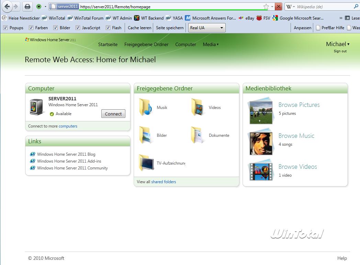Click the Windows Home Server 2011 logo
The width and height of the screenshot is (360, 265).
(50, 40)
